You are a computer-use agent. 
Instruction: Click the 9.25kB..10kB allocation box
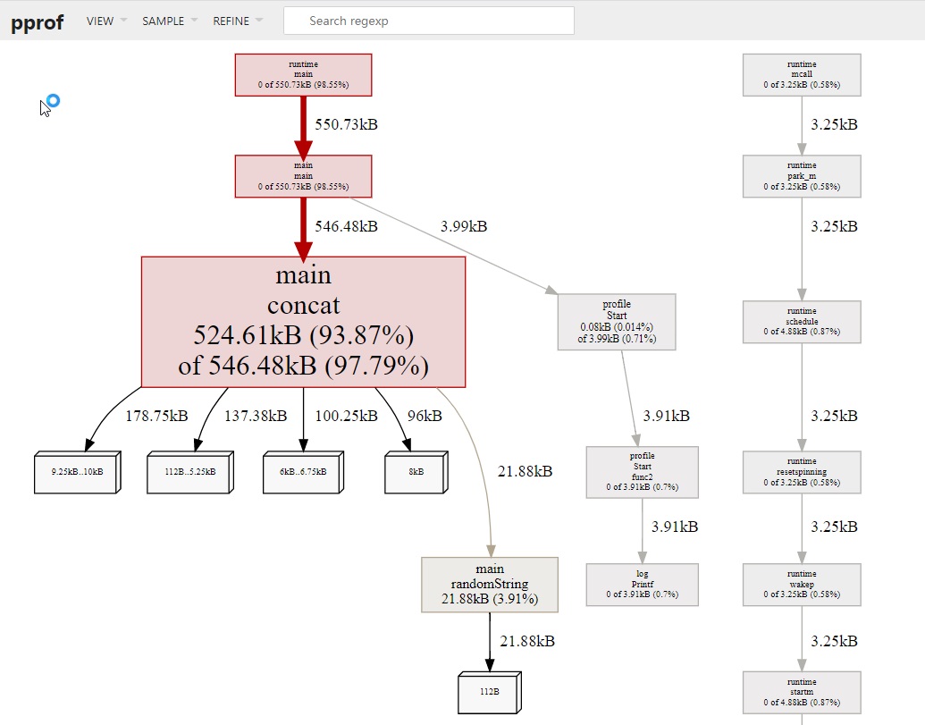[x=77, y=472]
